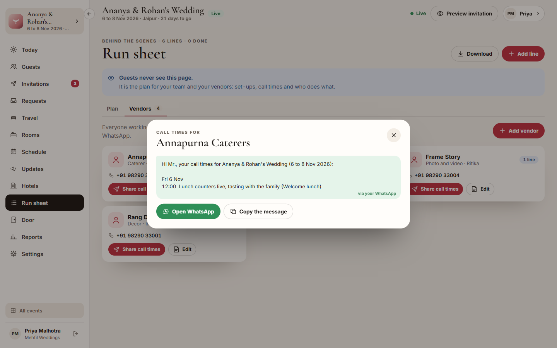Go to Guests page
Image resolution: width=557 pixels, height=348 pixels.
coord(44,67)
